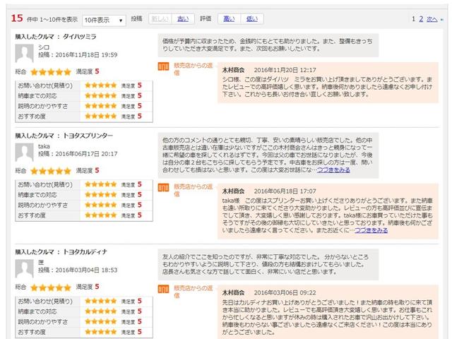Click 納車までの対応 stars in トヨタカルディナ review
The image size is (452, 339).
point(100,311)
